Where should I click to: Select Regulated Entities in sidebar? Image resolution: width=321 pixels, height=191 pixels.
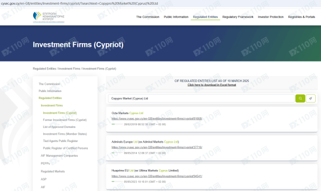[x=50, y=98]
